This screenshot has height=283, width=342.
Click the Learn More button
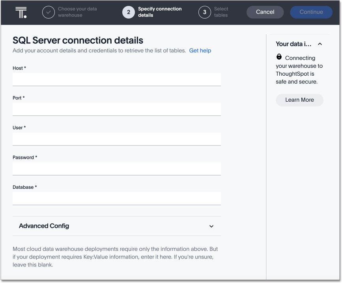[x=299, y=100]
